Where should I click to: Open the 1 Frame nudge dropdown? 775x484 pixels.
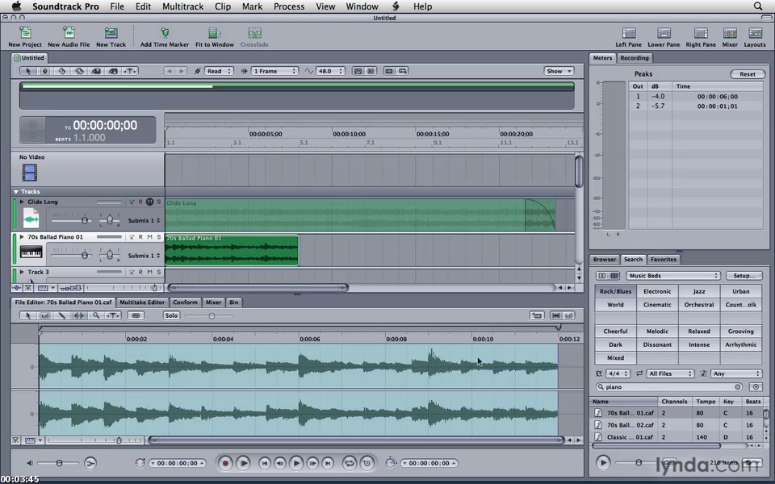point(274,71)
